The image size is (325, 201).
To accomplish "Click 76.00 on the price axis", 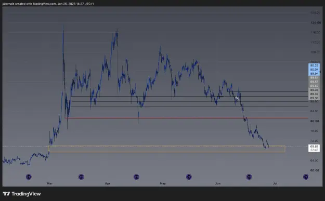I will click(x=315, y=131).
